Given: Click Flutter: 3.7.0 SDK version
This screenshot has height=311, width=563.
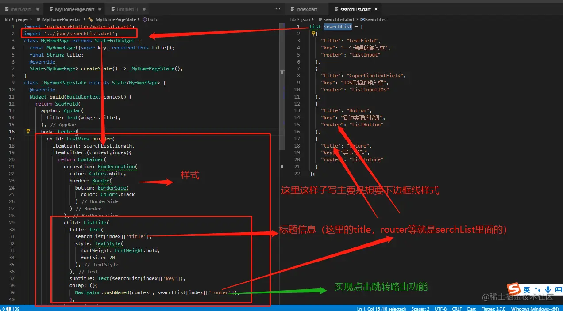Looking at the screenshot, I should point(493,308).
